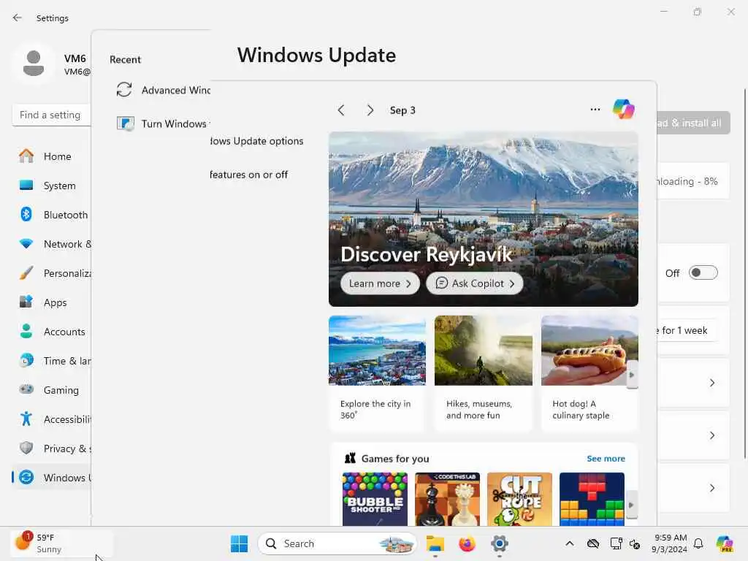Click the Time & language clock icon
748x561 pixels.
(26, 361)
